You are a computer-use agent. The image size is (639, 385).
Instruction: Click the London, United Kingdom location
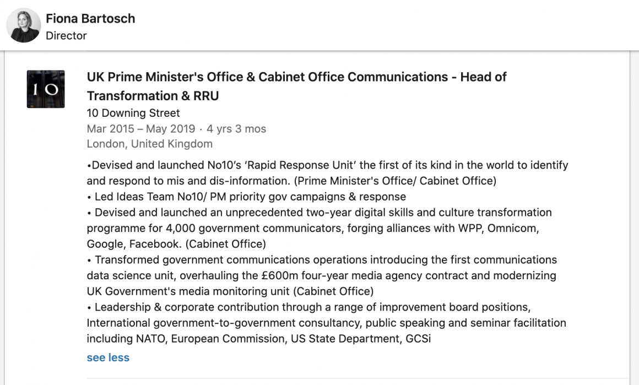(x=149, y=144)
